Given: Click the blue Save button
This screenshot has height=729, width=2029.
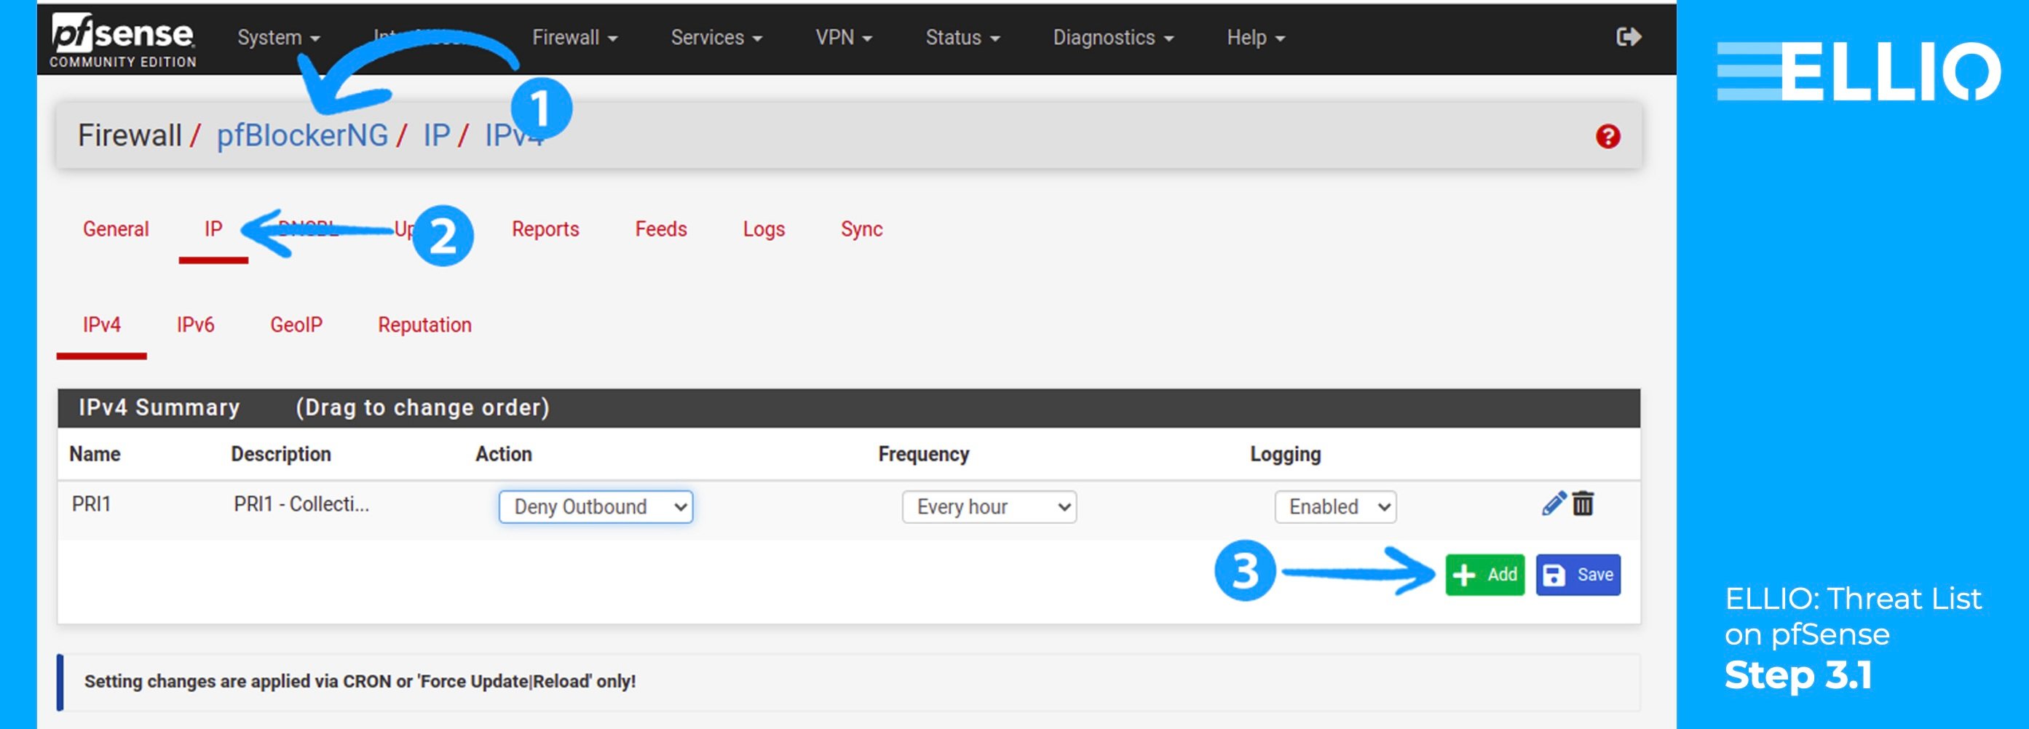Looking at the screenshot, I should (1578, 575).
